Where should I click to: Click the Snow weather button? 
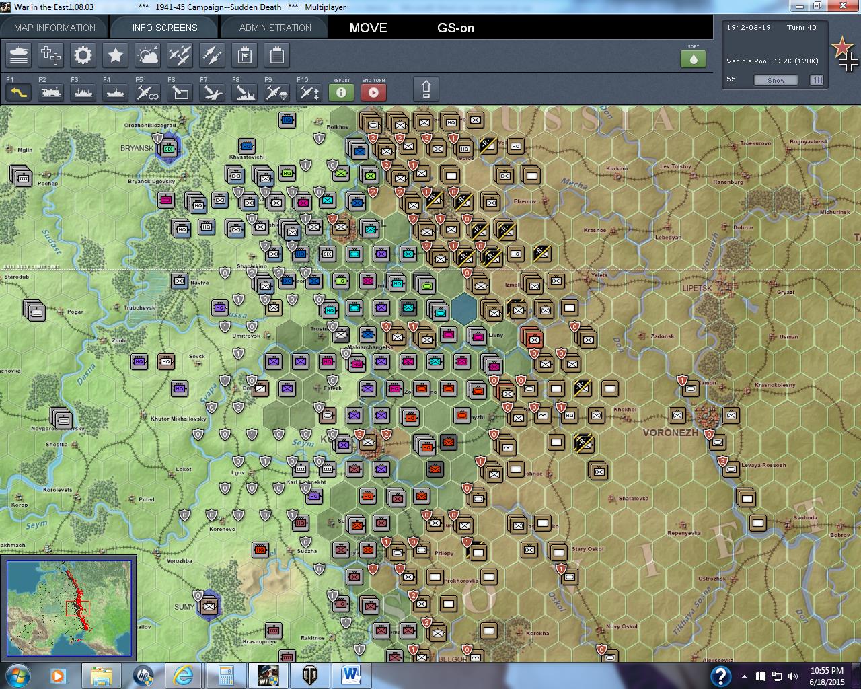point(776,80)
